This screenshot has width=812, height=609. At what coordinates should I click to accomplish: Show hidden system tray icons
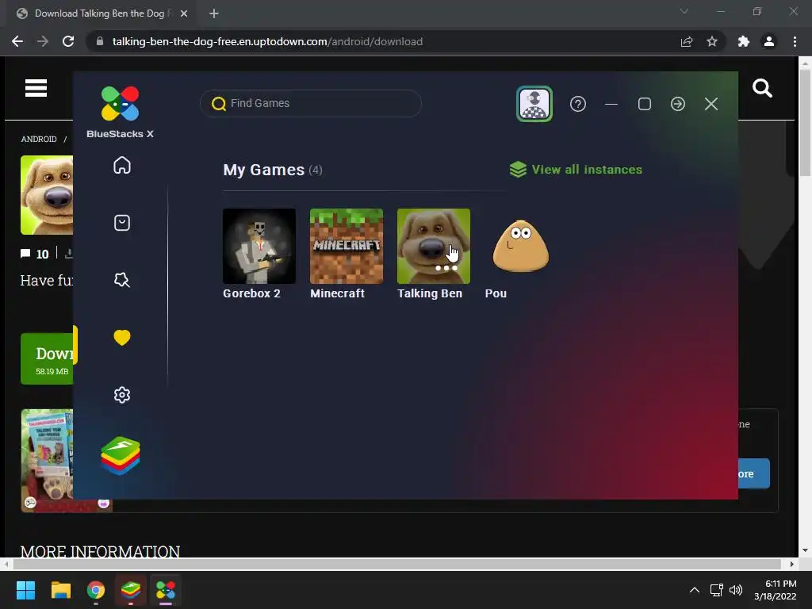[x=695, y=590]
